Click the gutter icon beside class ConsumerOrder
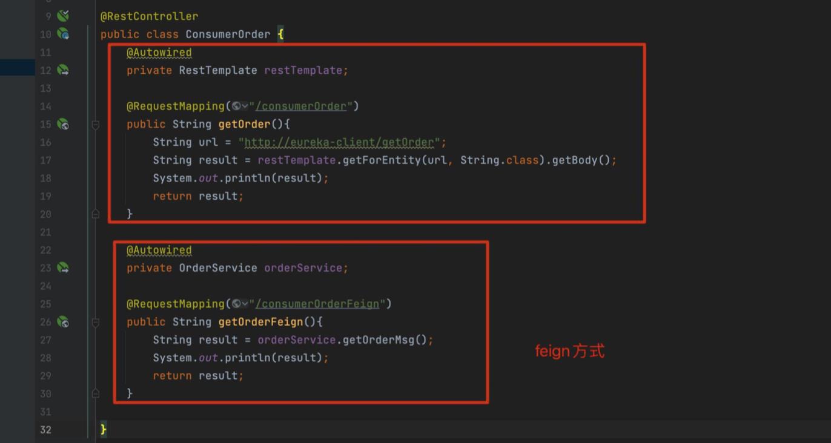 point(63,34)
